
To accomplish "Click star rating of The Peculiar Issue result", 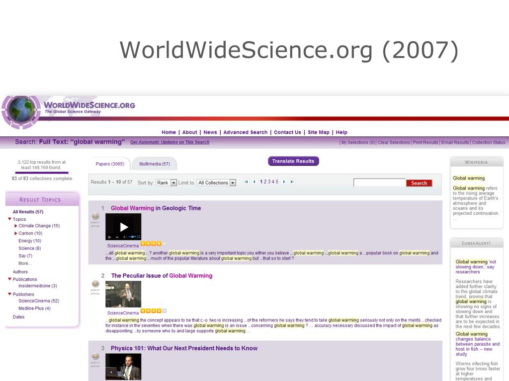I will click(x=154, y=311).
